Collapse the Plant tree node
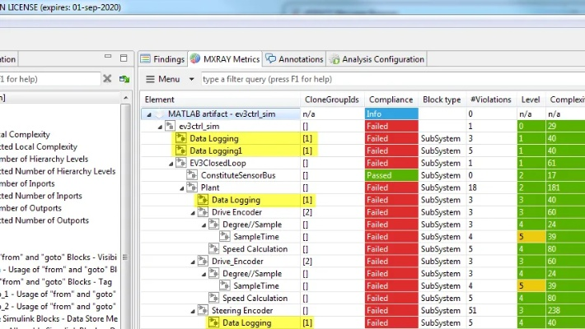The width and height of the screenshot is (585, 329). point(181,188)
